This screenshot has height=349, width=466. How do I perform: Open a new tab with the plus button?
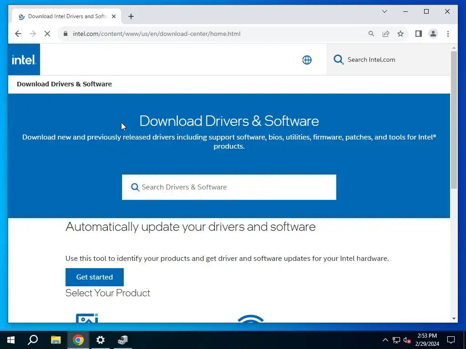click(x=131, y=16)
